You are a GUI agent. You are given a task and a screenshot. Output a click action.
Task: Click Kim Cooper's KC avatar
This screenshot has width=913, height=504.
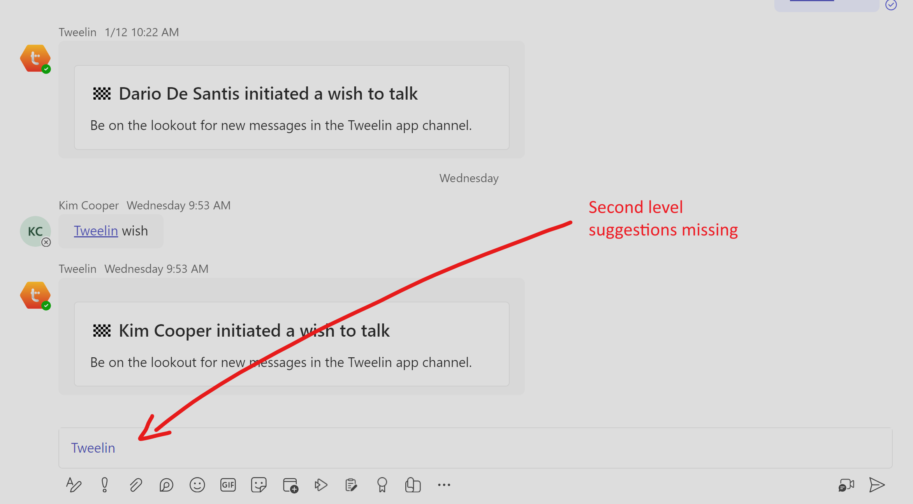tap(35, 231)
